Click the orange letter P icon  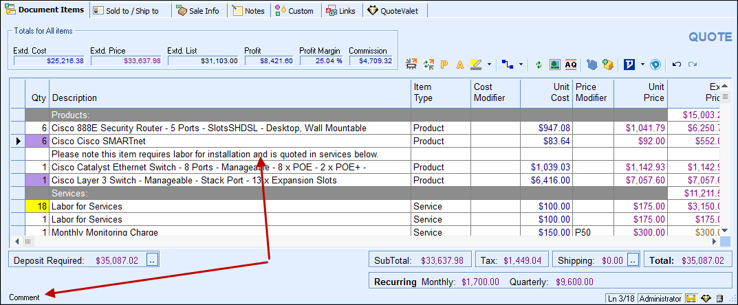pos(444,65)
